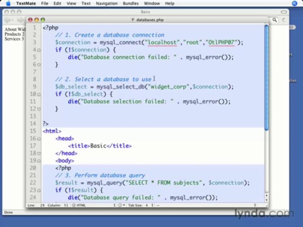Collapse the body fold at line 19
The width and height of the screenshot is (303, 227).
pos(39,160)
